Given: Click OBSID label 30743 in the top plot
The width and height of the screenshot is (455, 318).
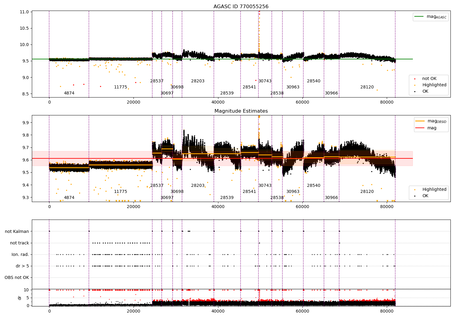Looking at the screenshot, I should [265, 81].
